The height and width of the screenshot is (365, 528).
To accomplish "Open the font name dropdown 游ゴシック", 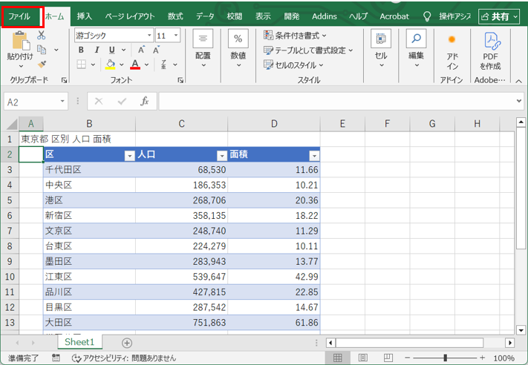I will (149, 36).
